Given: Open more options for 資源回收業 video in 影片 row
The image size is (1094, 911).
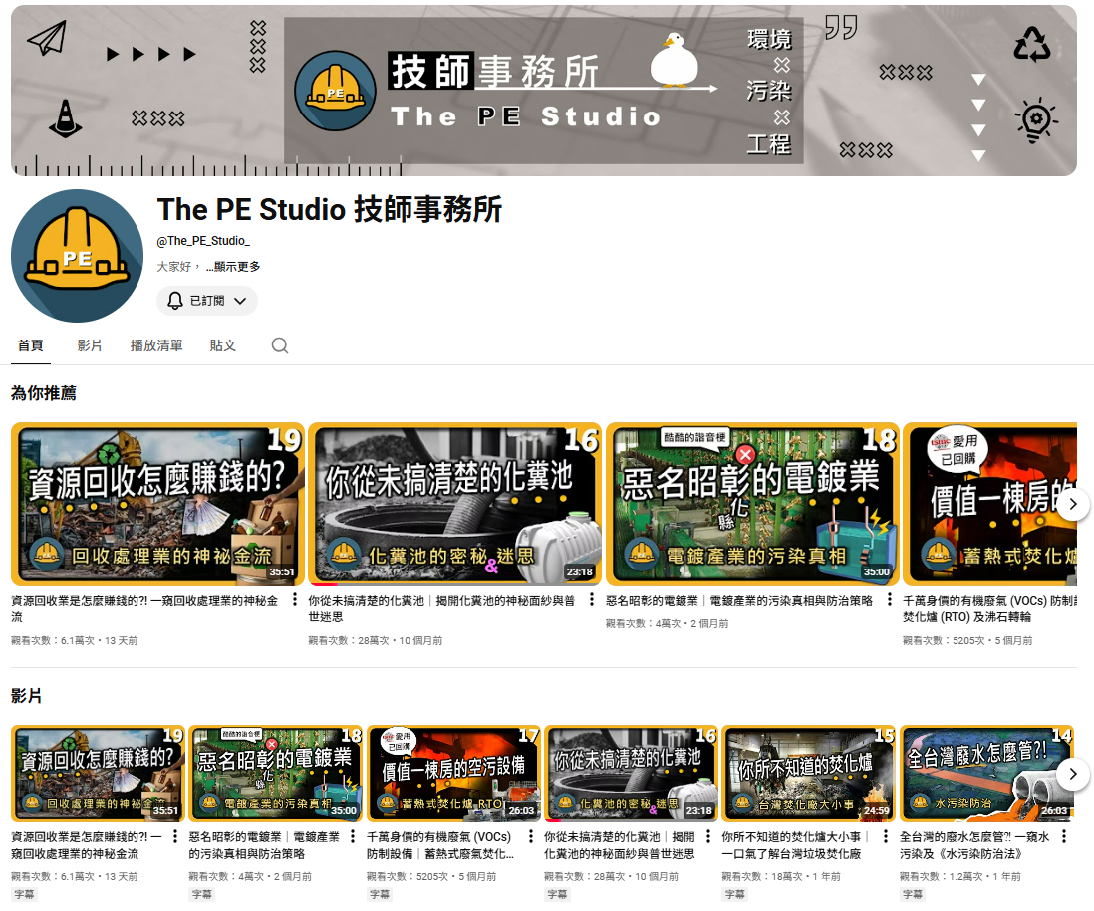Looking at the screenshot, I should [x=175, y=835].
